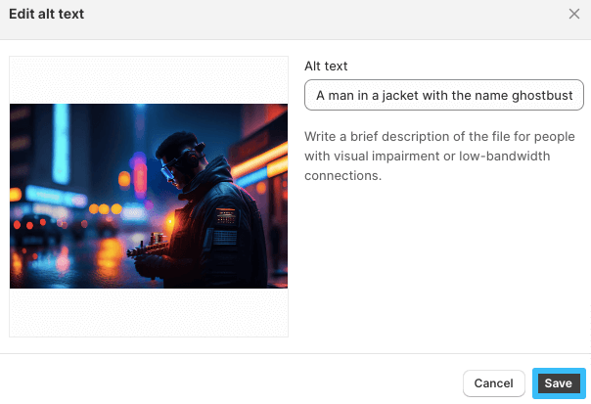The image size is (591, 404).
Task: Save the alt text changes
Action: click(x=558, y=383)
